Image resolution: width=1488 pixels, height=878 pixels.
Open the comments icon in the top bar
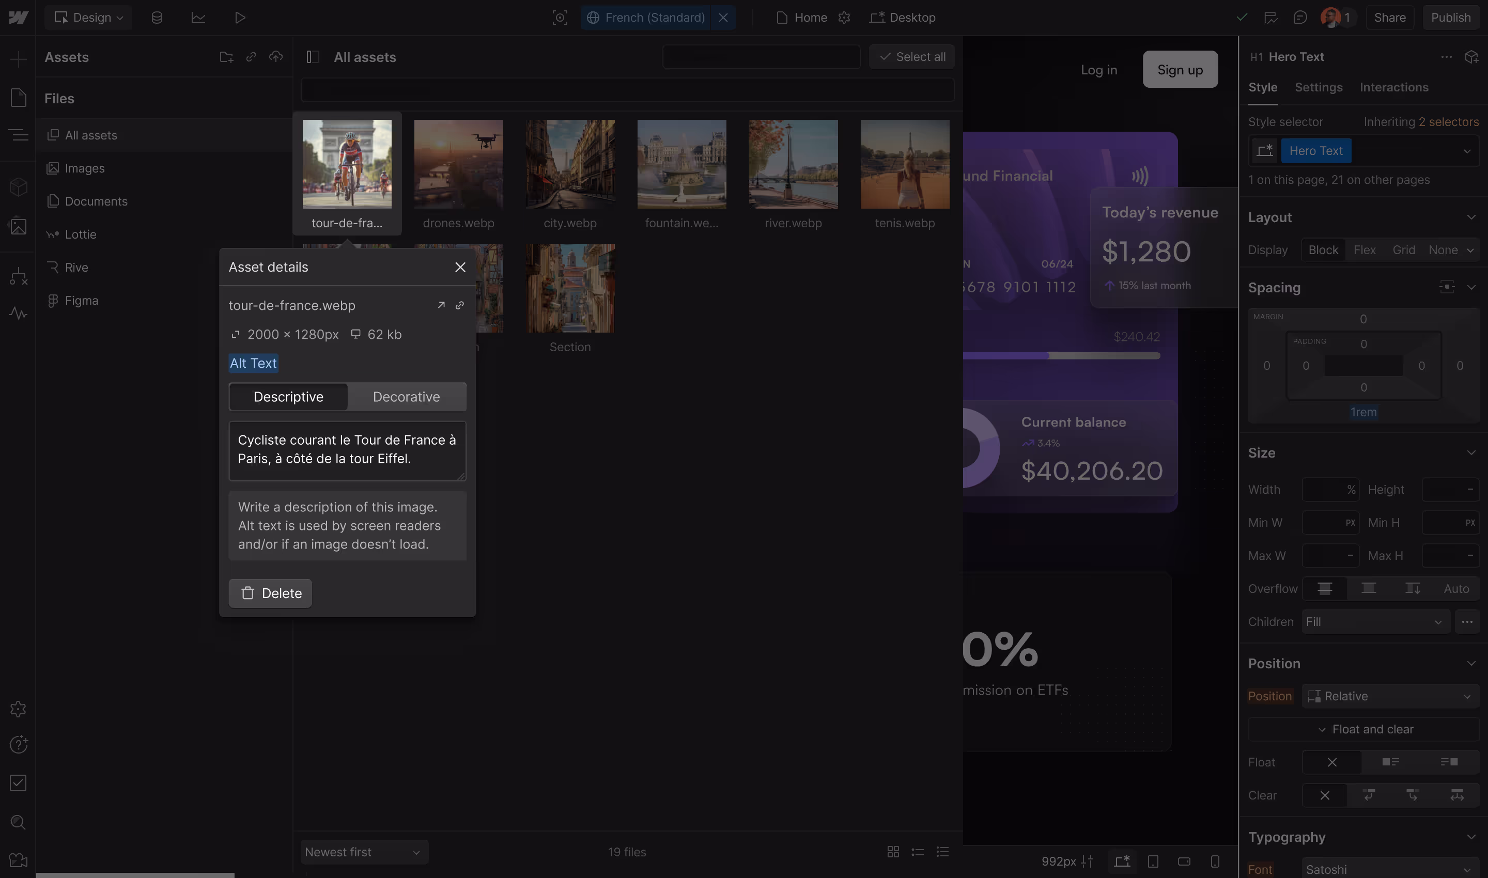[x=1300, y=18]
